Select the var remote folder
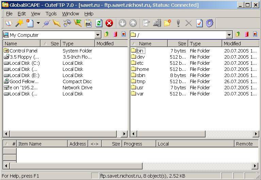Viewport: 261px width, 180px height. click(x=137, y=94)
